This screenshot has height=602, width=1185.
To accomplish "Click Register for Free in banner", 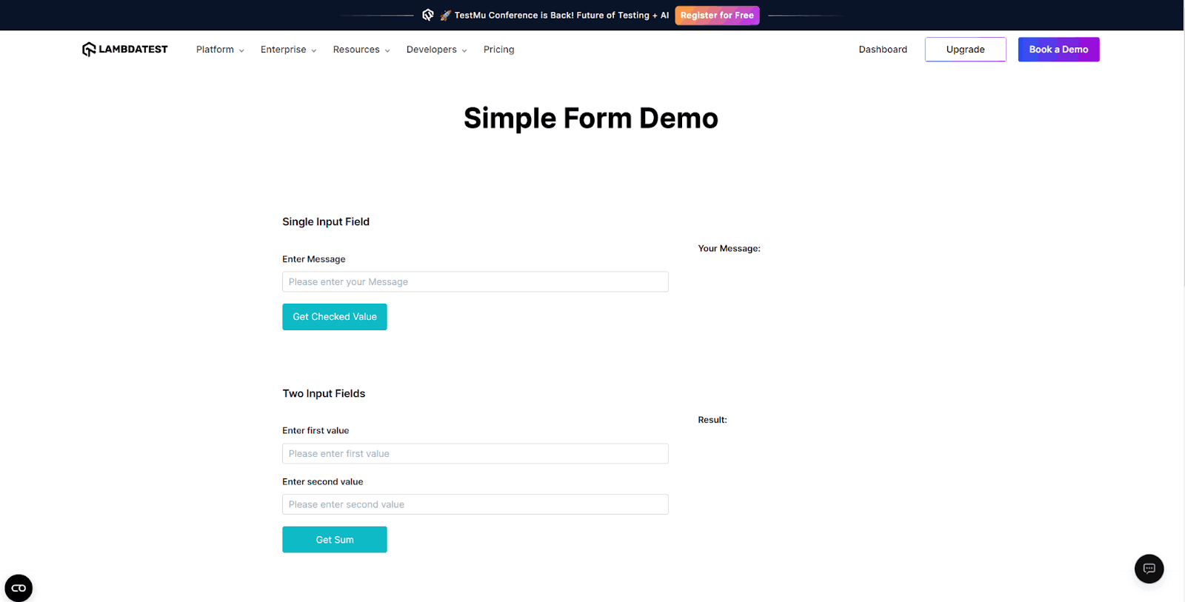I will pos(717,15).
